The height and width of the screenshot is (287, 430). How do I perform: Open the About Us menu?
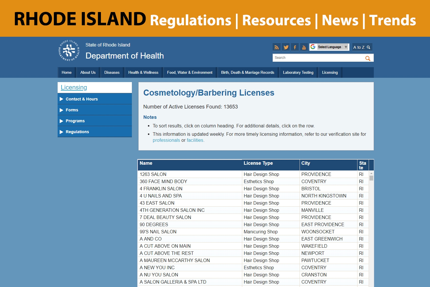88,73
